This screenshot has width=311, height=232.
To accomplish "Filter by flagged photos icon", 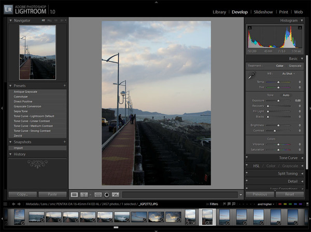I will (224, 204).
